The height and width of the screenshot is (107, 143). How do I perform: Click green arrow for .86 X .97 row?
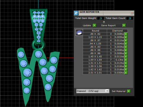pos(126,40)
